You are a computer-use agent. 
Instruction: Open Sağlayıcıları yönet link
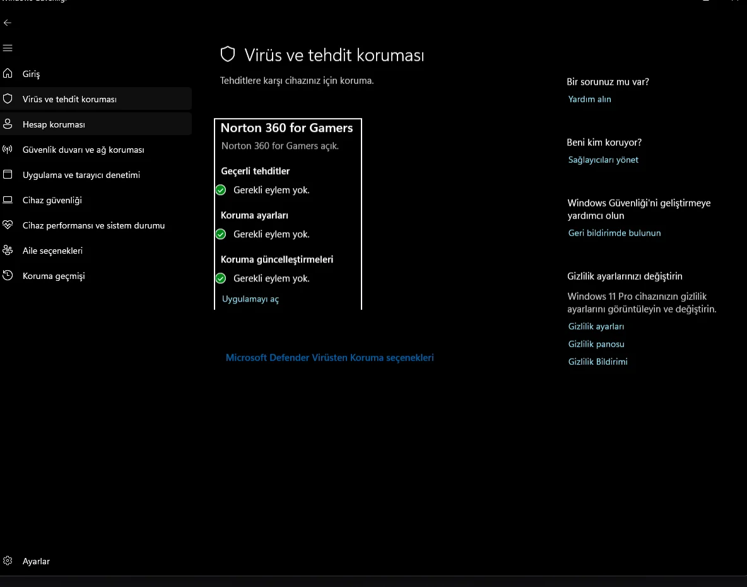pyautogui.click(x=603, y=160)
